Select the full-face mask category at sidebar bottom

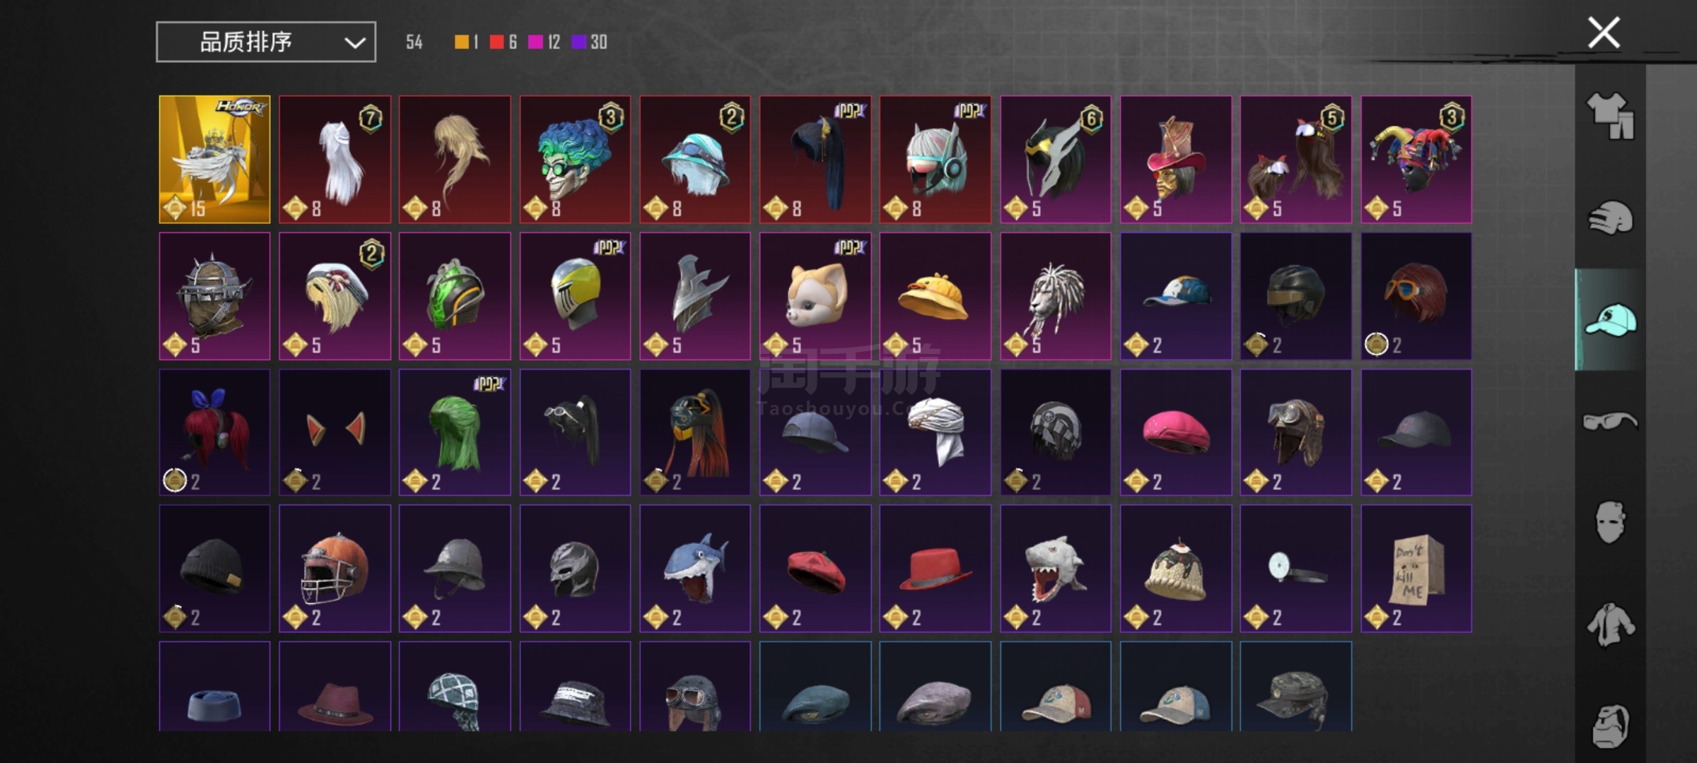pyautogui.click(x=1610, y=726)
